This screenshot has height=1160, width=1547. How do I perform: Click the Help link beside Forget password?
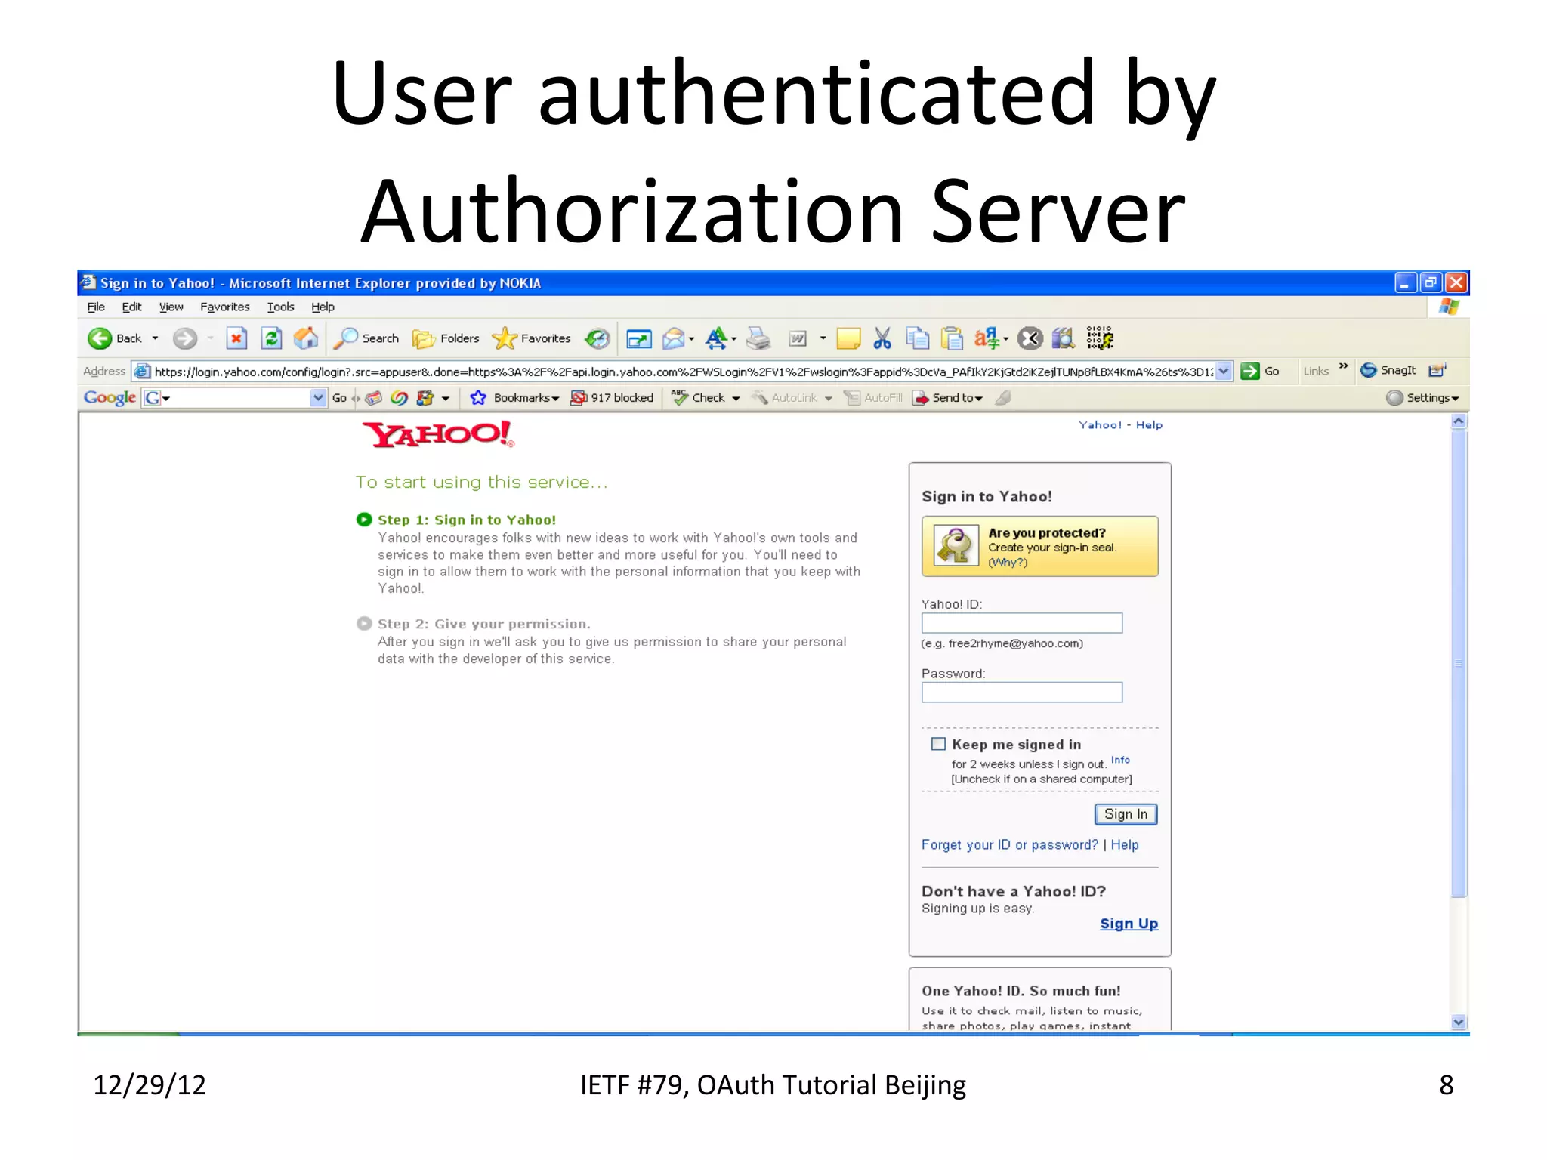coord(1125,844)
